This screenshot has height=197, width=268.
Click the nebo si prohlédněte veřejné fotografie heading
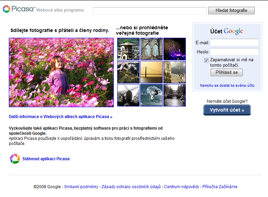[x=142, y=30]
